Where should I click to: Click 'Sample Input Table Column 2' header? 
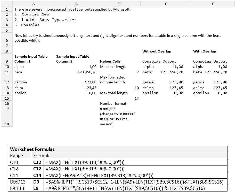[x=73, y=59]
